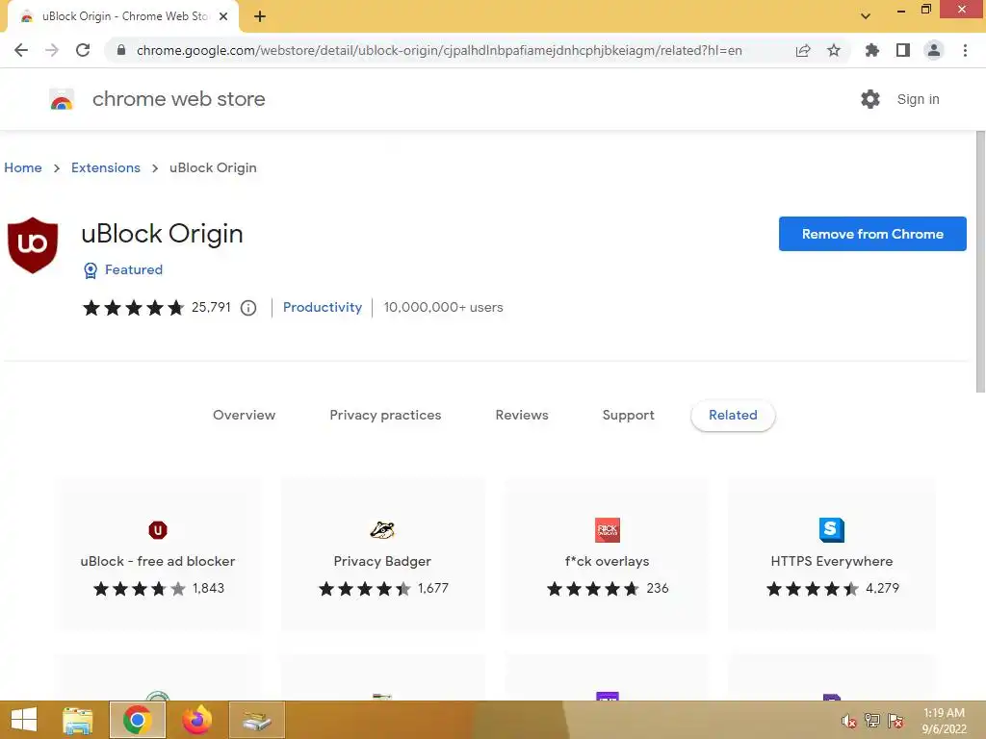This screenshot has width=986, height=739.
Task: Go to the Extensions breadcrumb
Action: 106,167
